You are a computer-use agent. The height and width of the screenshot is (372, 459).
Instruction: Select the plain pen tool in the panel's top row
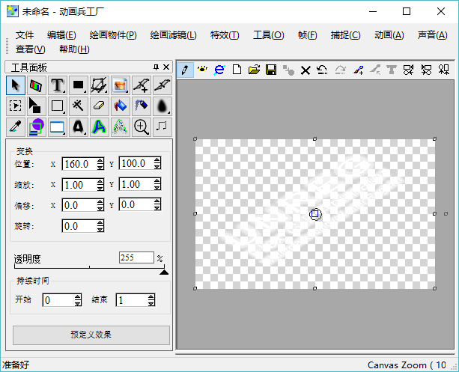[x=162, y=85]
